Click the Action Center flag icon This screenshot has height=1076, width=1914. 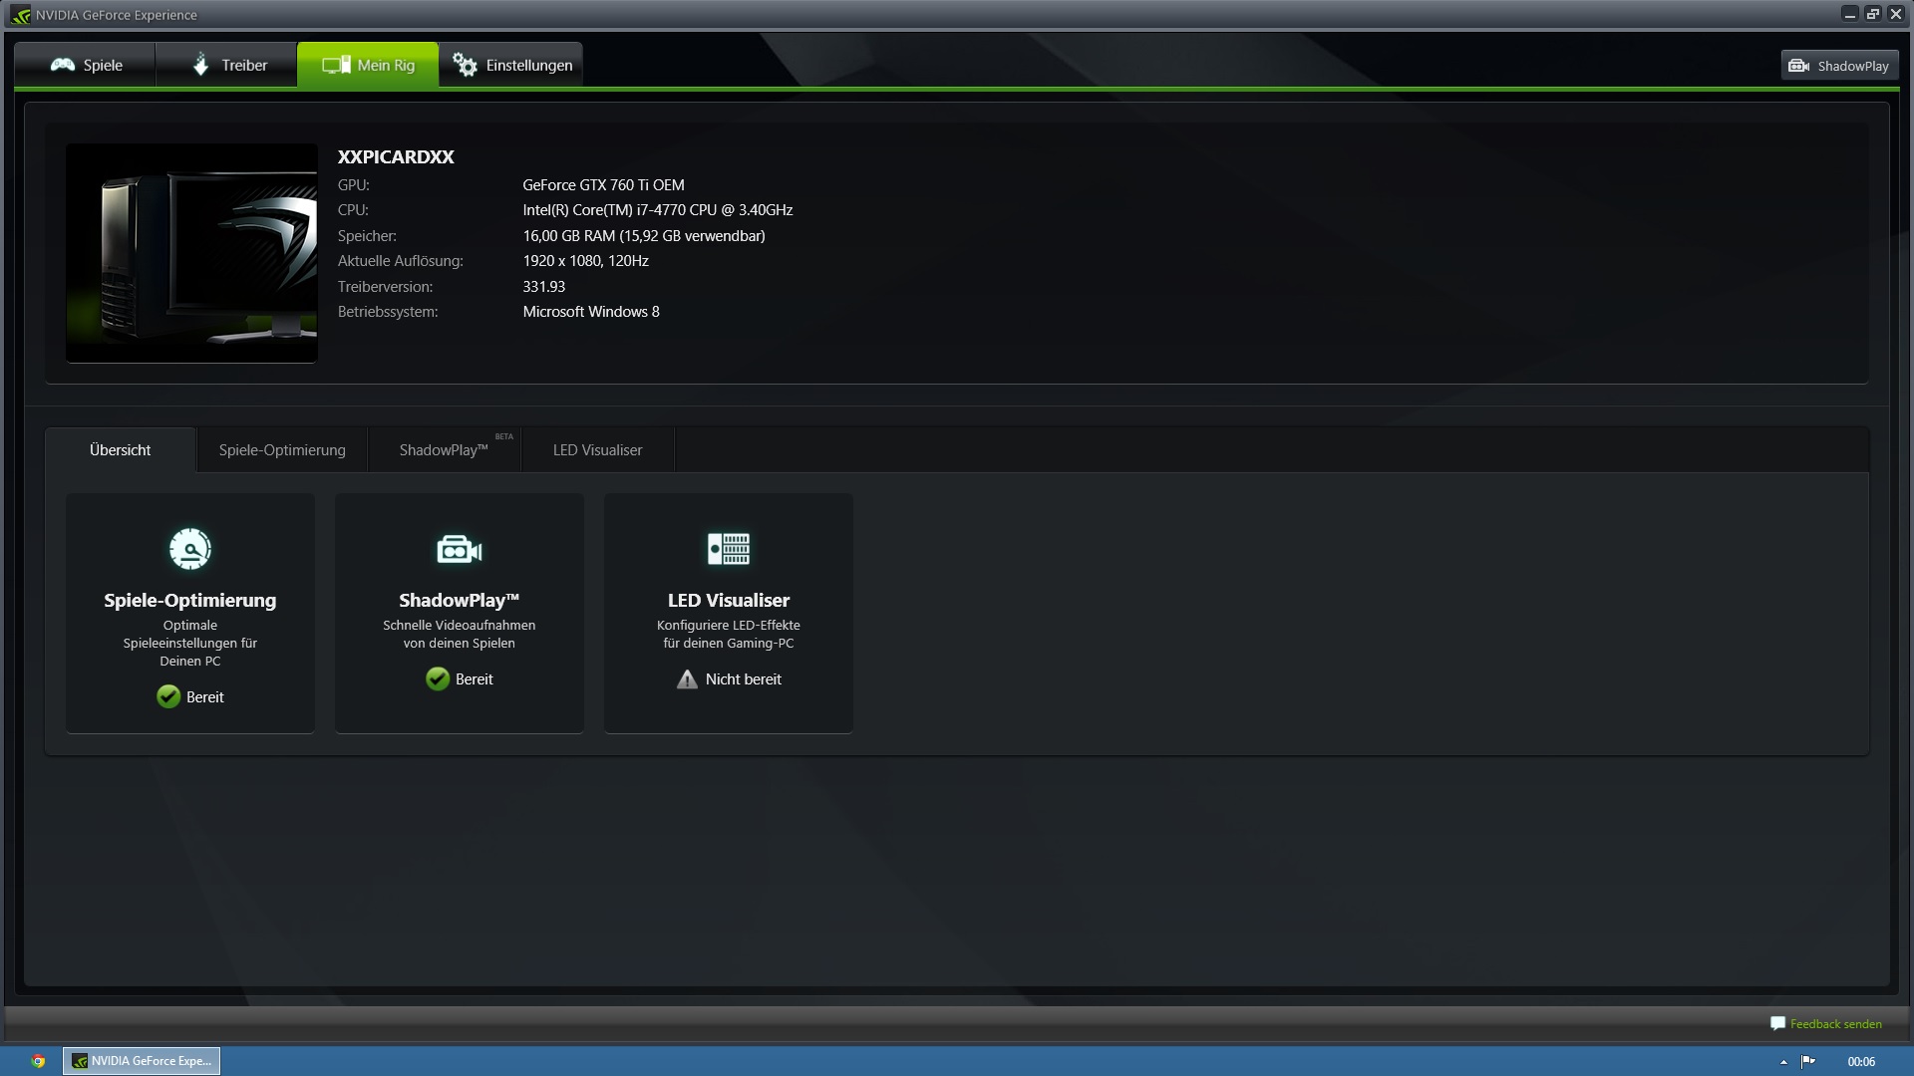coord(1807,1061)
